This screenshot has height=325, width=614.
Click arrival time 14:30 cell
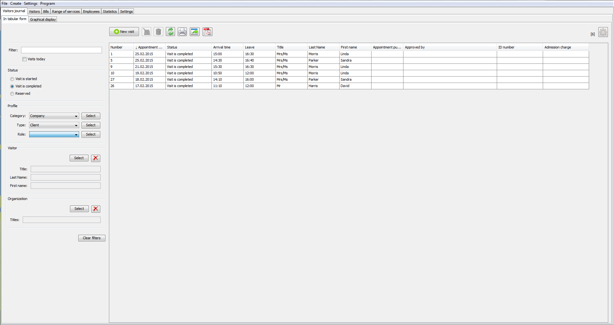click(x=227, y=61)
